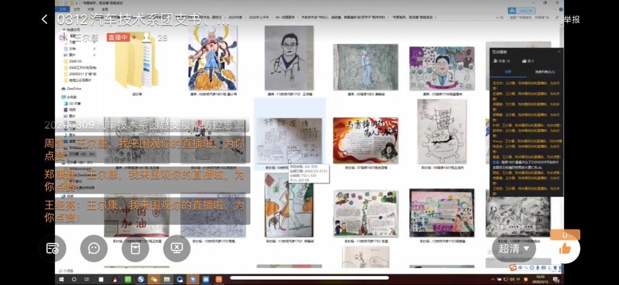Tap the thumbs-up like button
The width and height of the screenshot is (619, 285).
565,248
